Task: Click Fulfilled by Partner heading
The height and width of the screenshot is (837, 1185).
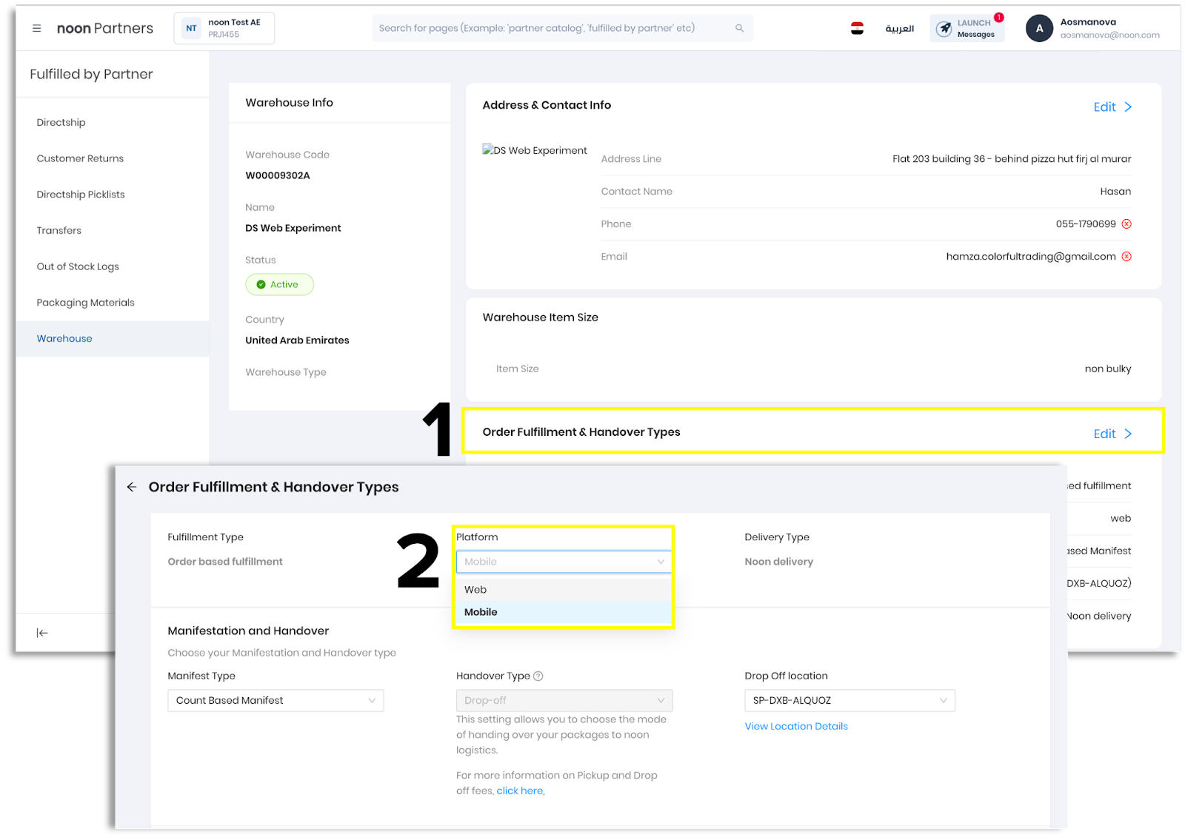Action: (x=92, y=75)
